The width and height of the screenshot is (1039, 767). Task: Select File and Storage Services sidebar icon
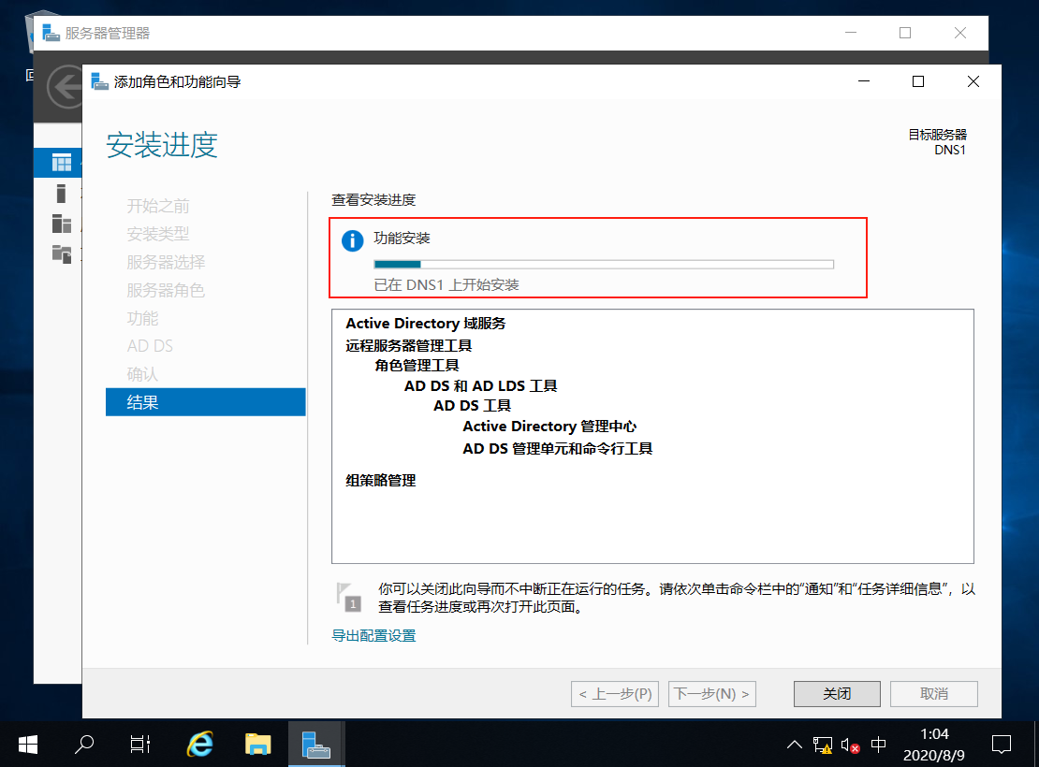point(62,253)
